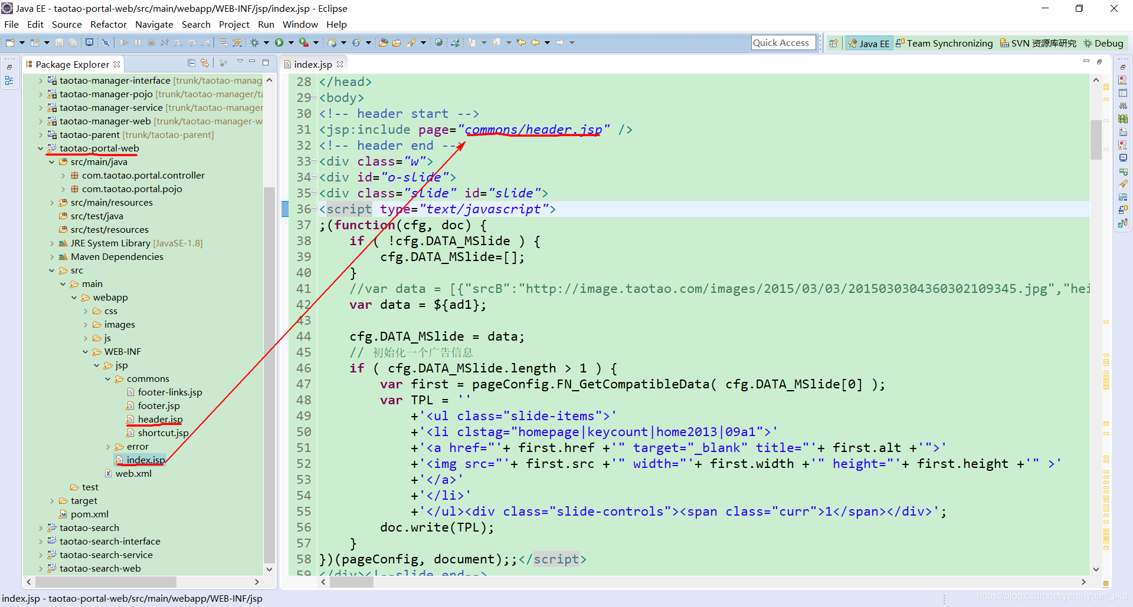Open the File menu
Image resolution: width=1133 pixels, height=607 pixels.
pyautogui.click(x=11, y=24)
